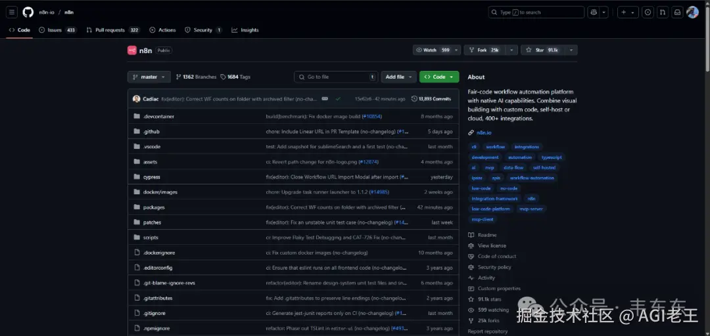The image size is (710, 336).
Task: Click the mcp-server topic tag
Action: (531, 209)
